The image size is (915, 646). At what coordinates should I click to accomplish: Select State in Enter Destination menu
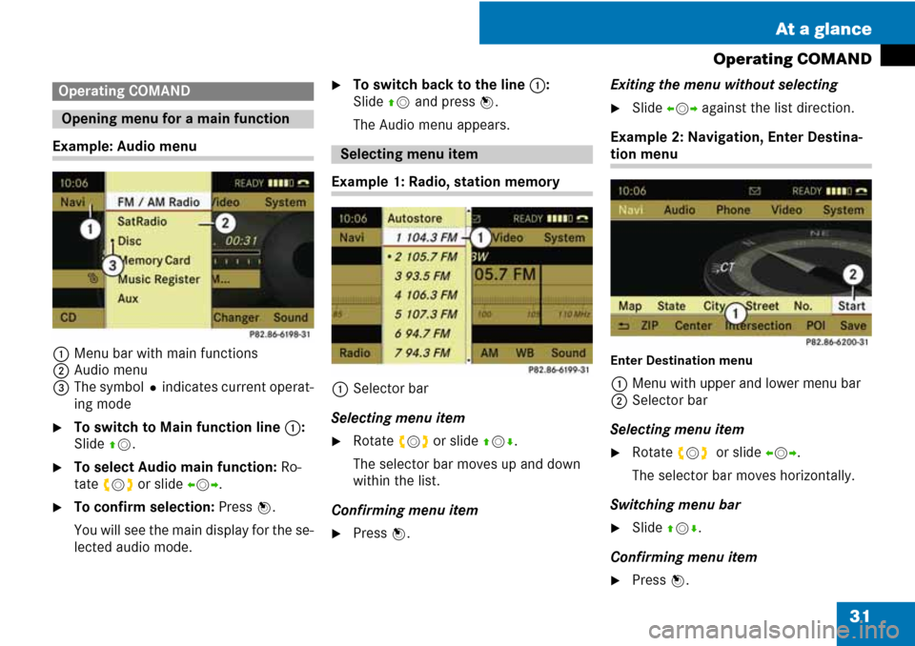(671, 306)
